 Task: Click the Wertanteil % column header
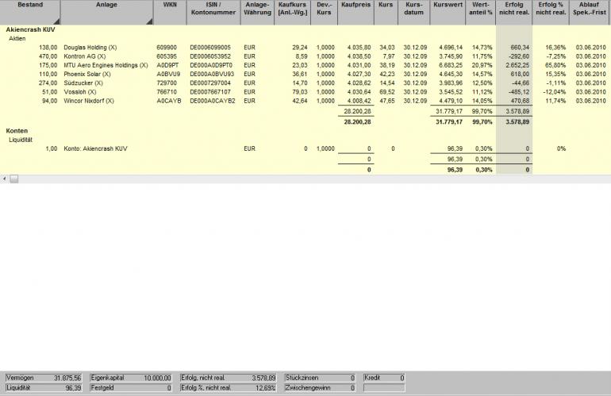tap(481, 12)
